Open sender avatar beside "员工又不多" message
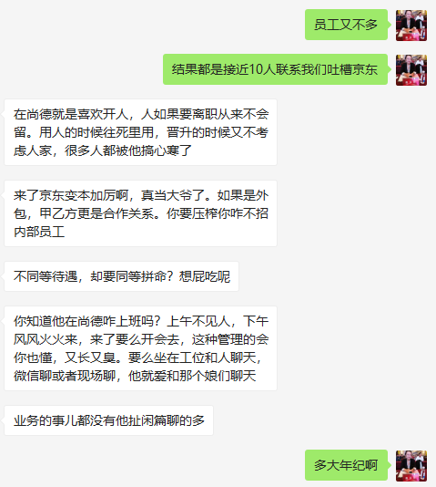The width and height of the screenshot is (436, 487). [411, 26]
